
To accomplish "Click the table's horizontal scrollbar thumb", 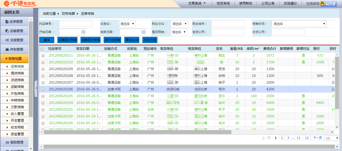I will pyautogui.click(x=138, y=132).
